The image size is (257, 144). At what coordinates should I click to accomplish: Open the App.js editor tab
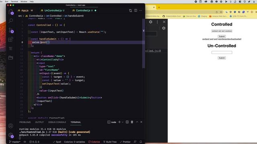(x=25, y=10)
